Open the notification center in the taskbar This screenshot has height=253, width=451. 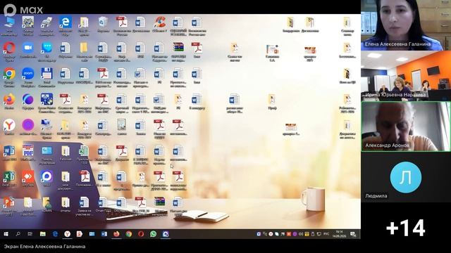[x=353, y=234]
